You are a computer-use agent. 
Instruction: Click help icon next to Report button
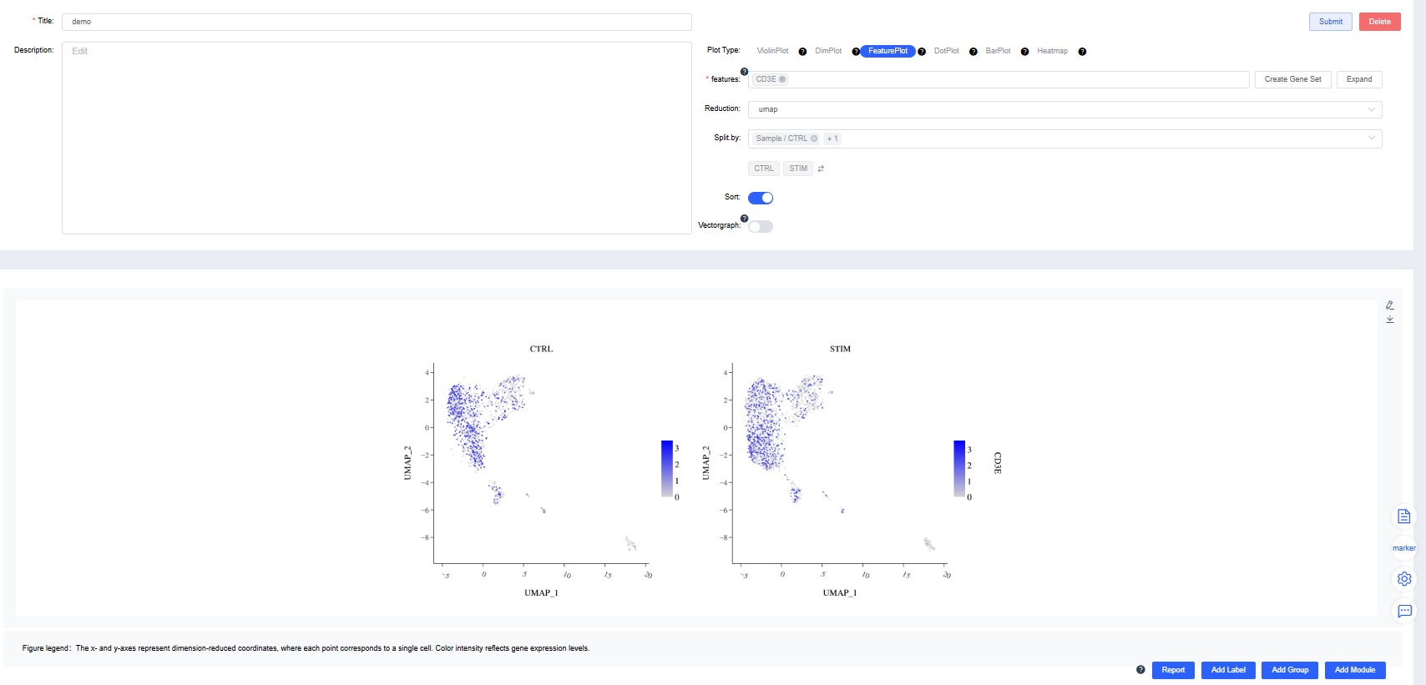pos(1140,670)
